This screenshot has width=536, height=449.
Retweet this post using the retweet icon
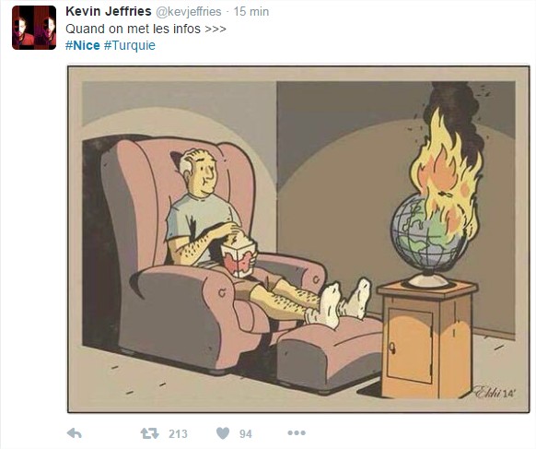coord(149,433)
